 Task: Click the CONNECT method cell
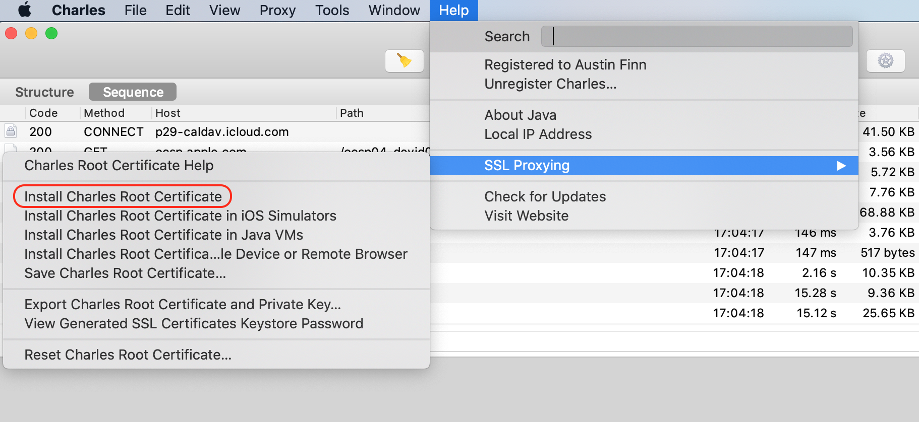tap(113, 132)
